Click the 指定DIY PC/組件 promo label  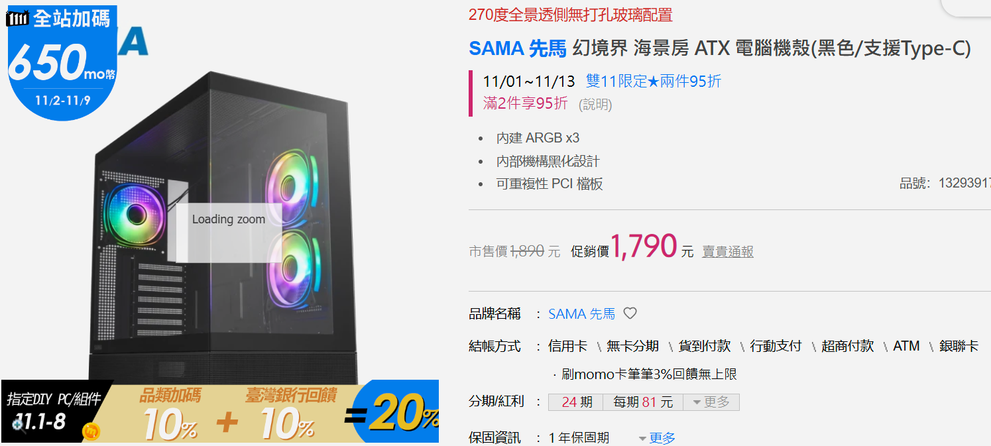(54, 399)
